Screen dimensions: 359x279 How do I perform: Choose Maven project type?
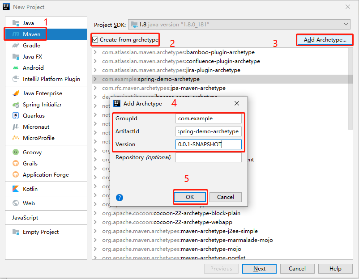click(x=46, y=34)
